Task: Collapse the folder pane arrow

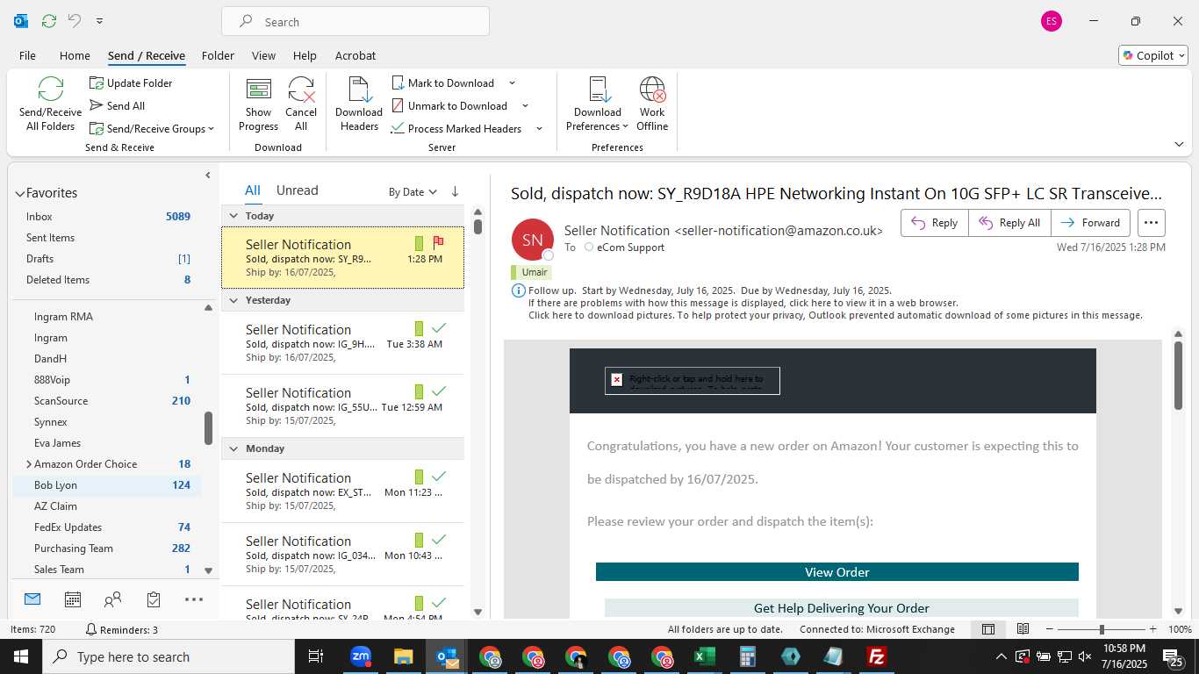Action: tap(208, 176)
